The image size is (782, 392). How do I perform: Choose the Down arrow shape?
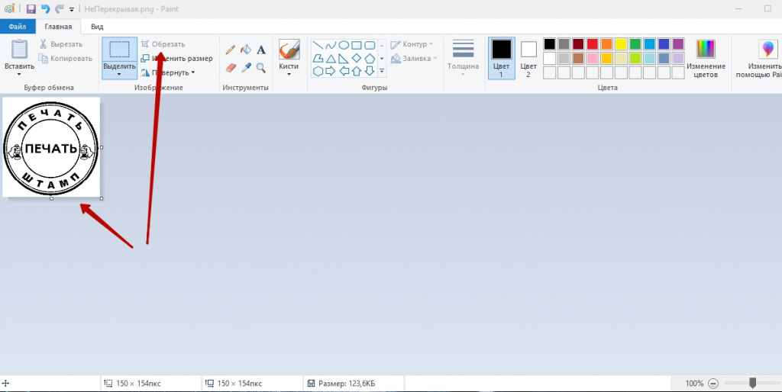click(370, 71)
